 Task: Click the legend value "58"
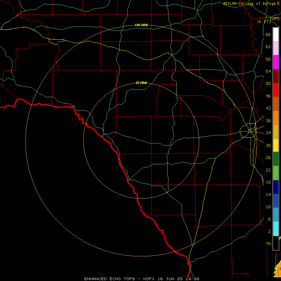[x=268, y=59]
